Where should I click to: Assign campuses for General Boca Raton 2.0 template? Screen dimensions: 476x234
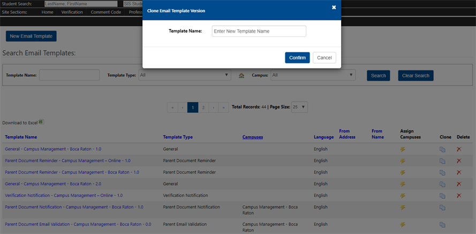pos(403,184)
